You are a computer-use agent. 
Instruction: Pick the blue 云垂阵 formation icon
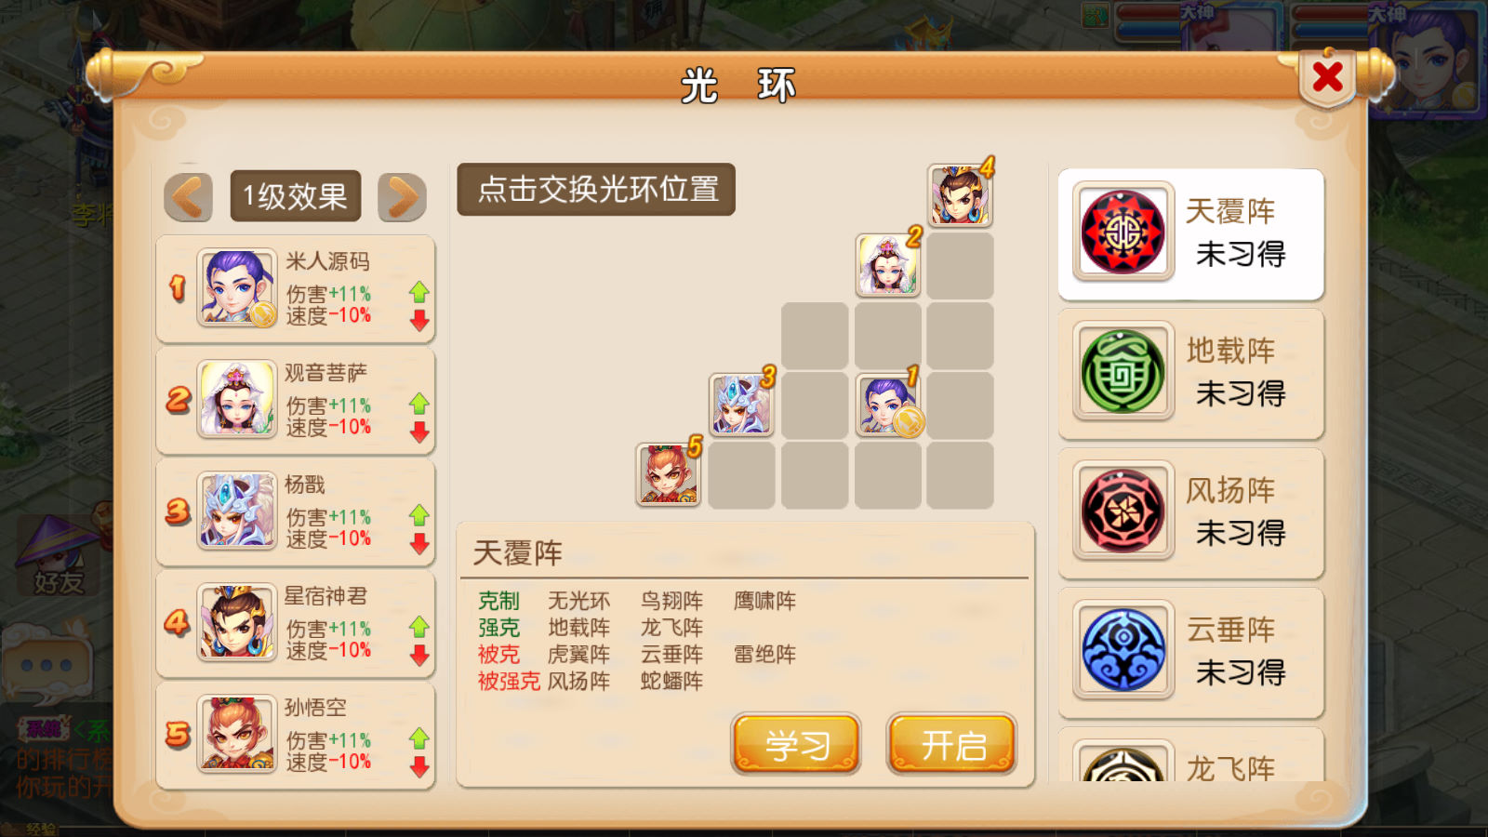[1123, 650]
